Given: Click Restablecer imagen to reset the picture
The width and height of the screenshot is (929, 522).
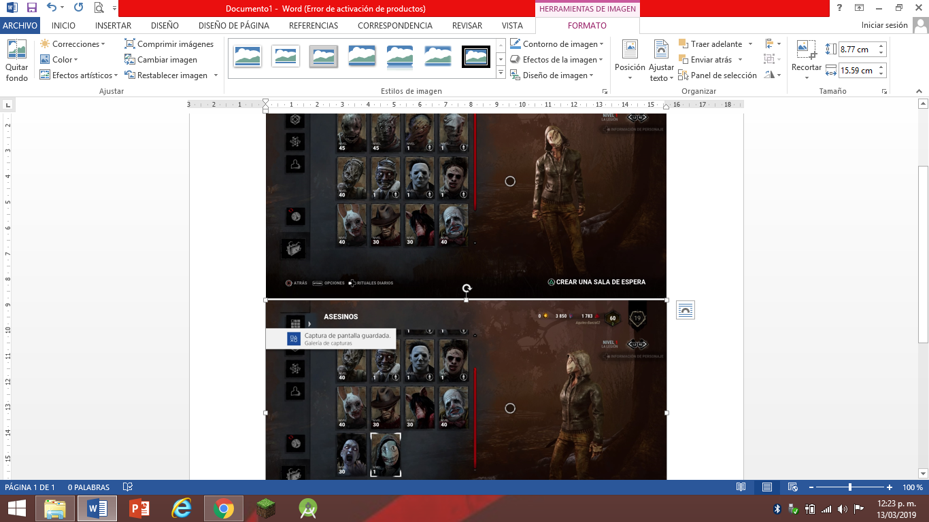Looking at the screenshot, I should [167, 75].
